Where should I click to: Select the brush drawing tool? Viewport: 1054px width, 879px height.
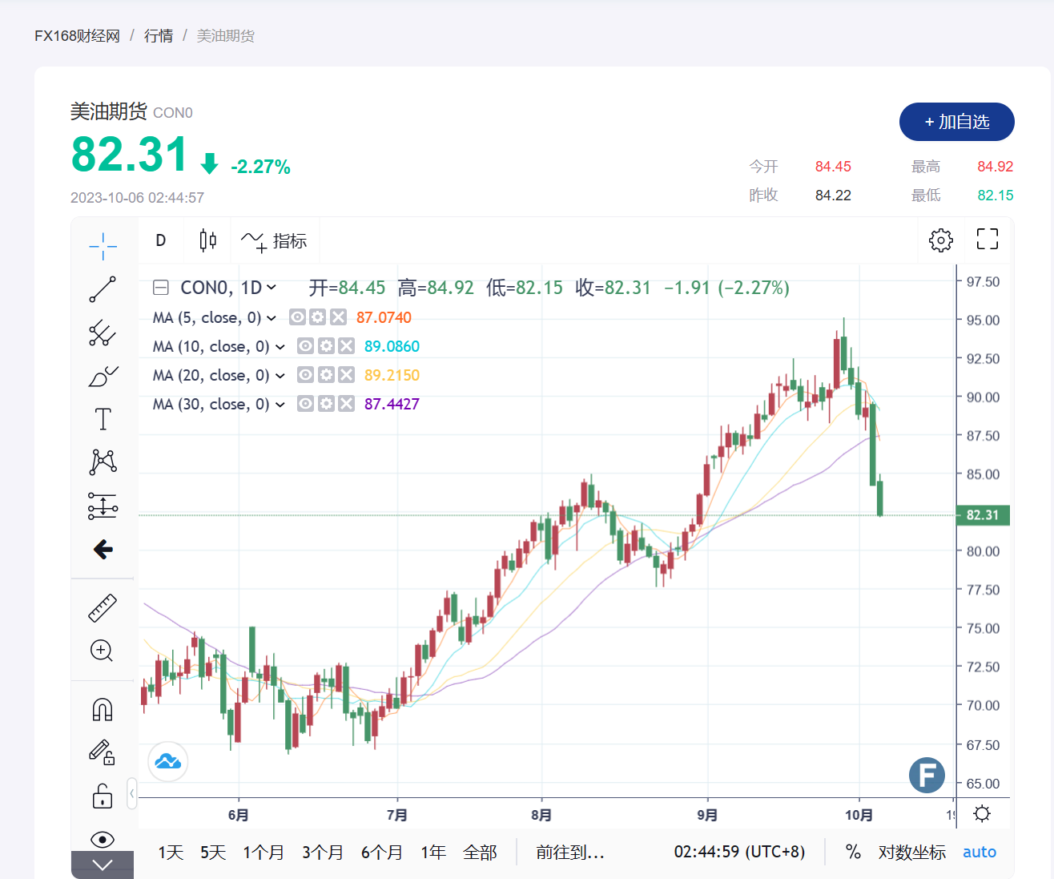103,376
